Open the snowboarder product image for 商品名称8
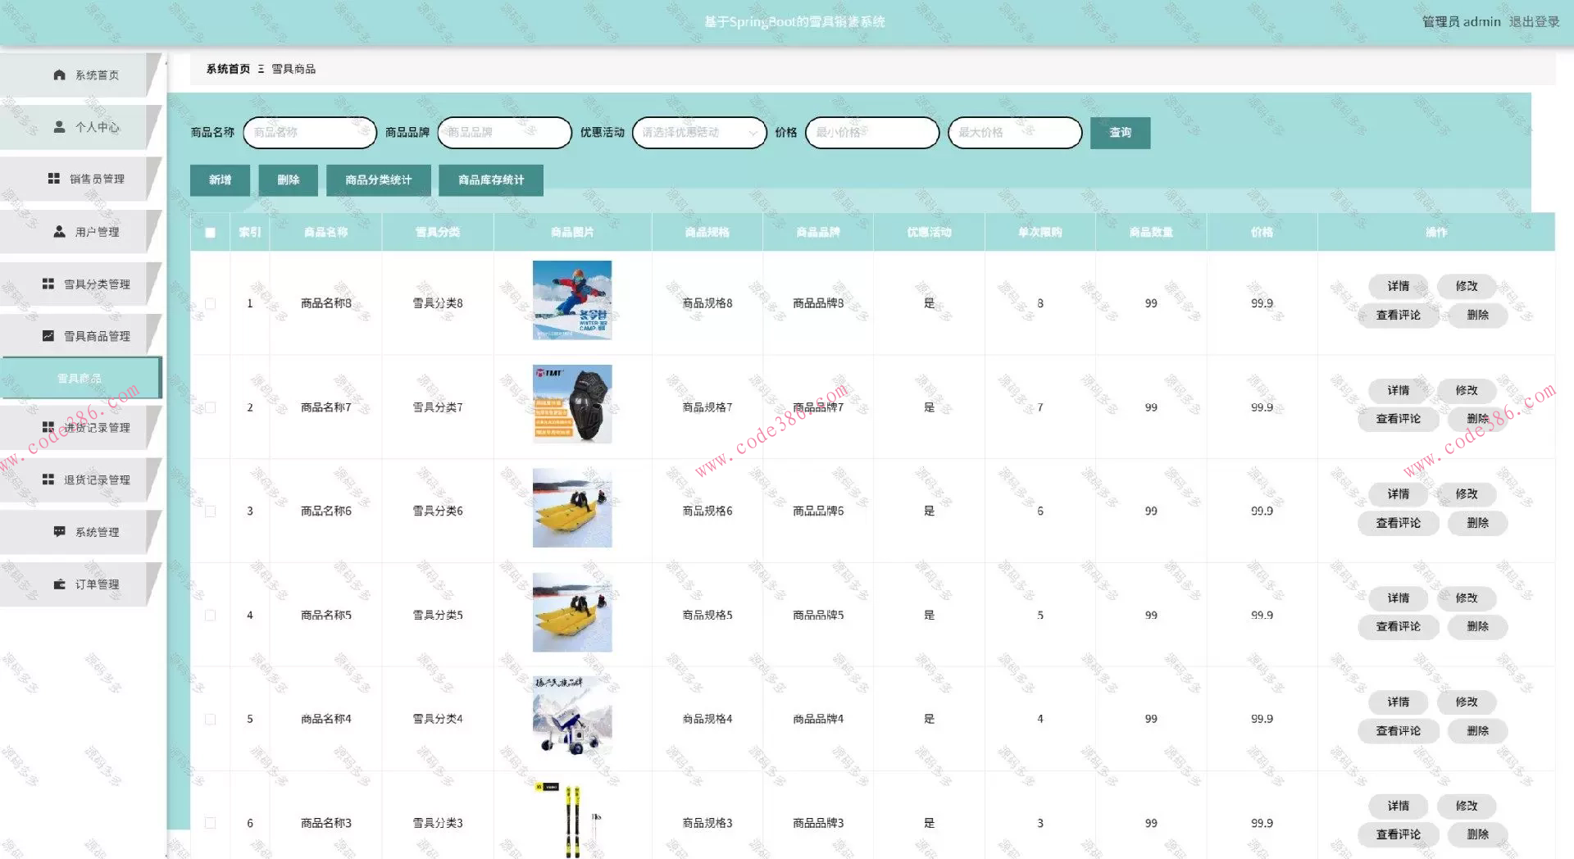This screenshot has width=1574, height=859. pyautogui.click(x=572, y=300)
